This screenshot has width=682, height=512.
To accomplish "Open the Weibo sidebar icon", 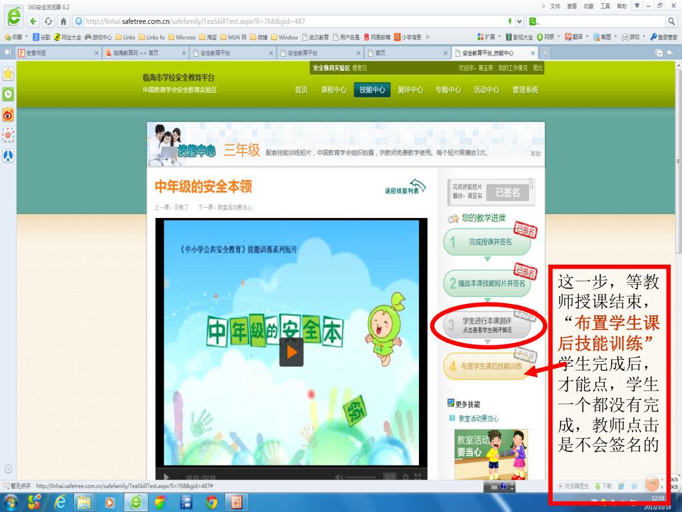I will [x=8, y=115].
